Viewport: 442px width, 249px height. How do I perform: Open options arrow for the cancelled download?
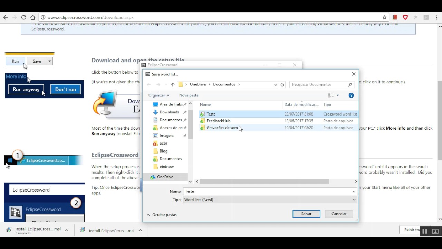[67, 230]
